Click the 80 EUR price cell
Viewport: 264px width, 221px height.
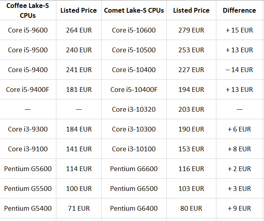(191, 208)
